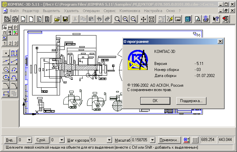Click the Привязки... button
Image resolution: width=237 pixels, height=152 pixels.
click(169, 140)
